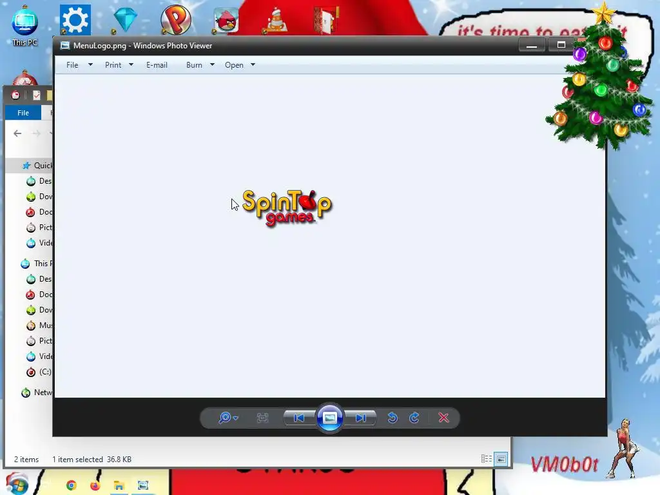Screen dimensions: 660x495
Task: Select Quick access in Explorer sidebar
Action: tap(37, 166)
